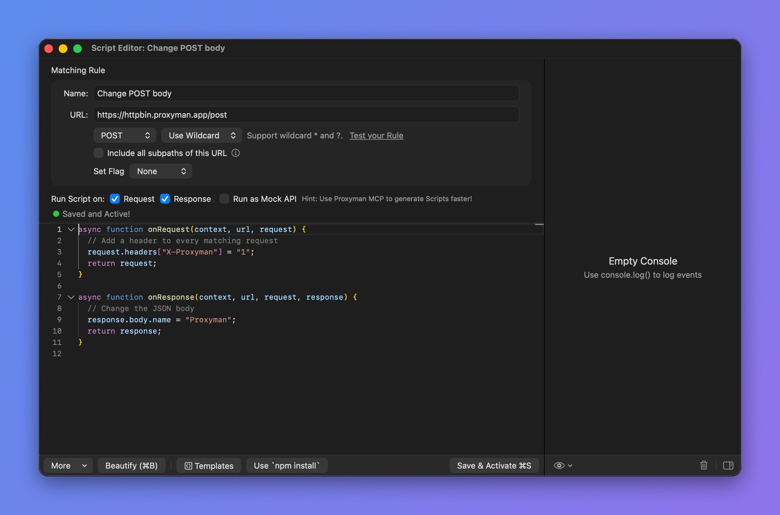Open the Use Wildcard dropdown
This screenshot has width=780, height=515.
(x=201, y=135)
